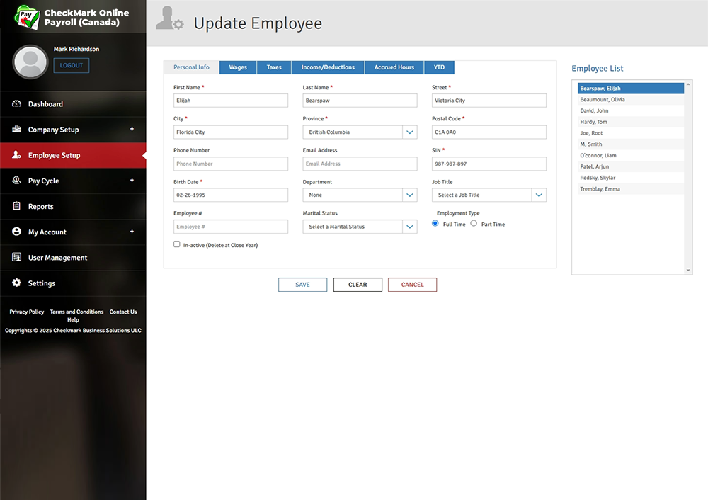Switch to the Wages tab
Viewport: 708px width, 500px height.
[x=238, y=67]
